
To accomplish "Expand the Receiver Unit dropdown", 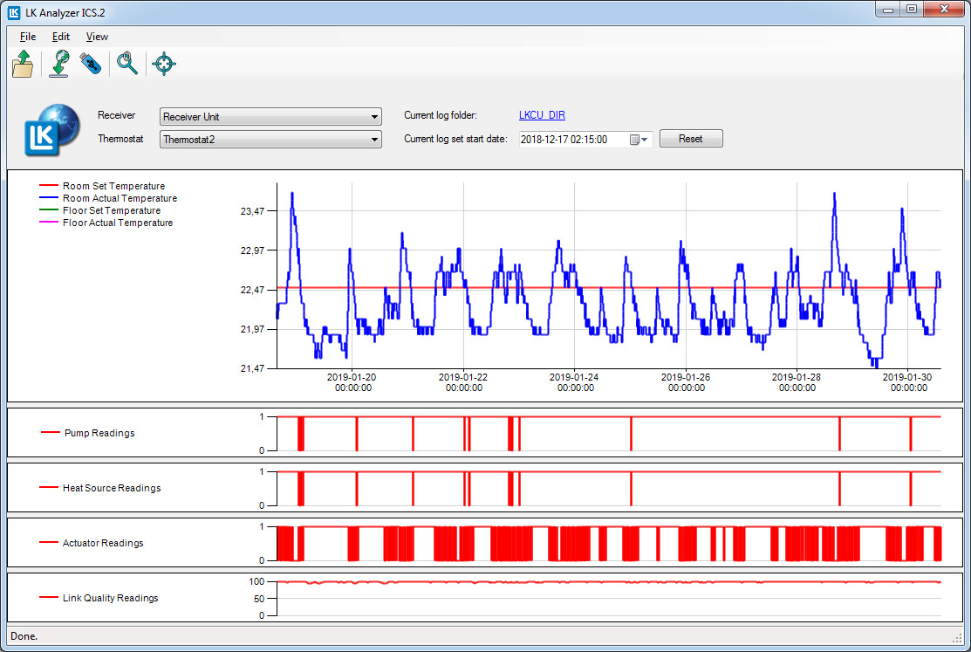I will point(374,117).
